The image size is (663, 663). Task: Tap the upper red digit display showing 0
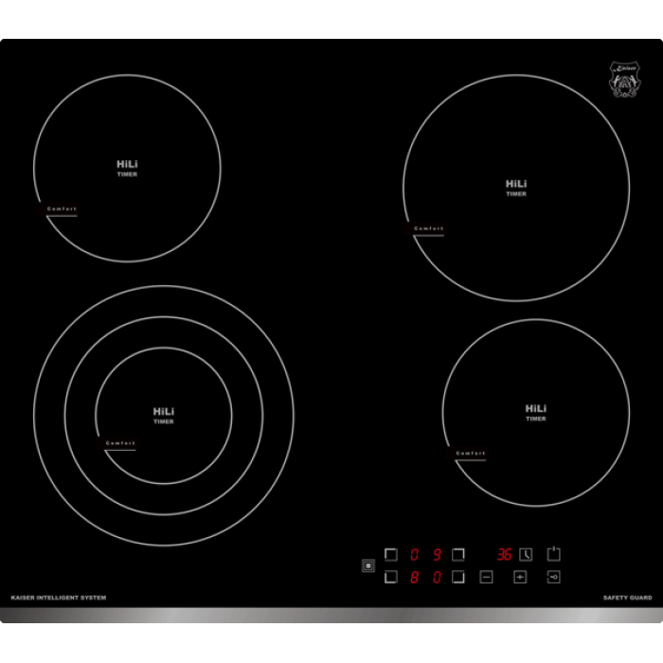coord(415,555)
